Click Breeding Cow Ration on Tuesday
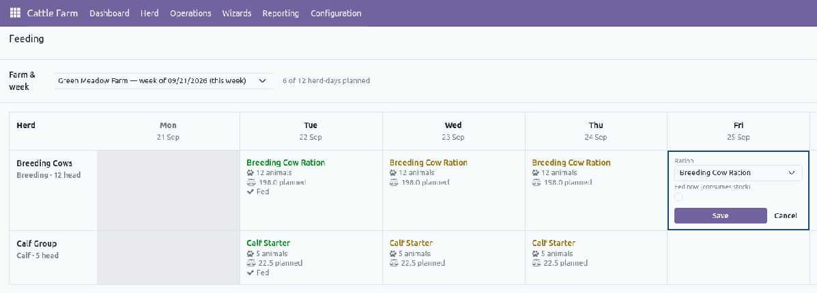The width and height of the screenshot is (817, 293). [285, 162]
